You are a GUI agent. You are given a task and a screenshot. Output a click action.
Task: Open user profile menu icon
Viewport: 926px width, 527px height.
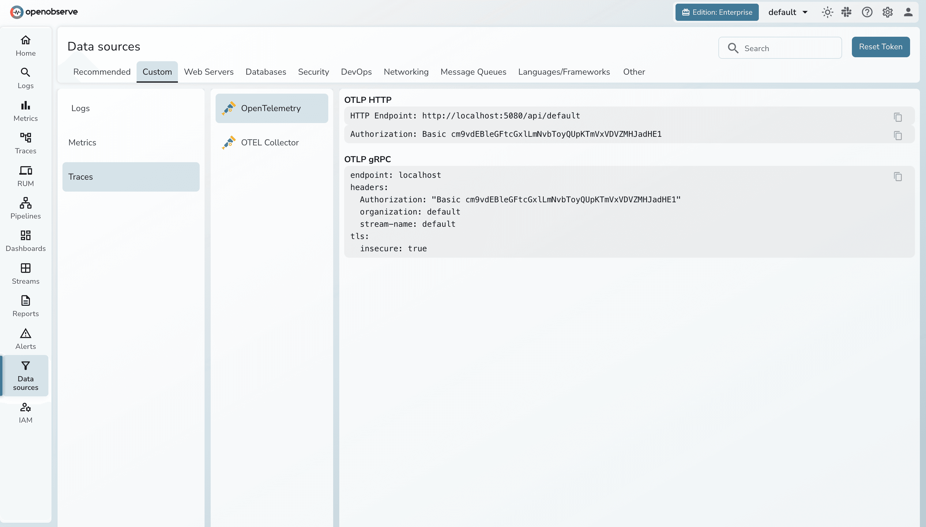point(908,12)
